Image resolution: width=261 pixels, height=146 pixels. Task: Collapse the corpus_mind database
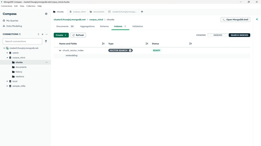click(7, 58)
